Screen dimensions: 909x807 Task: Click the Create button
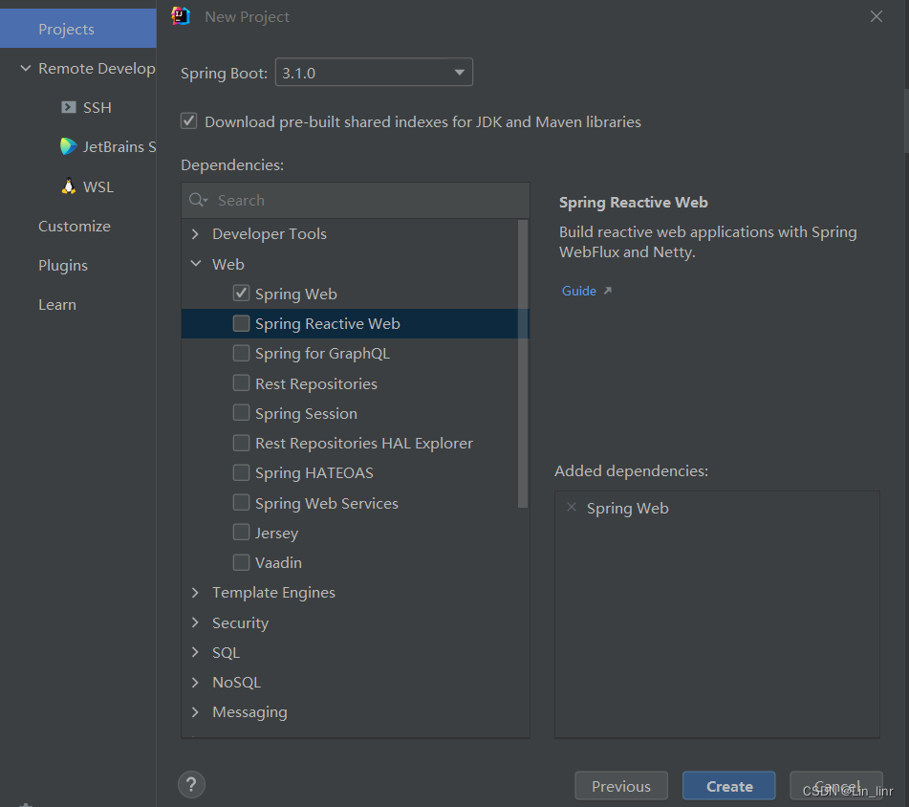pos(728,786)
